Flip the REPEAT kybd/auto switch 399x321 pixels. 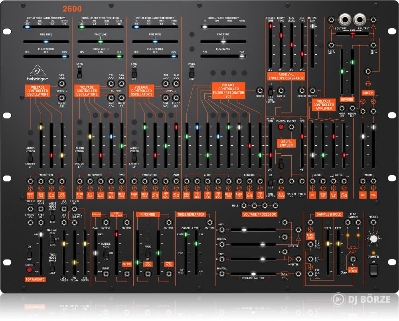[52, 239]
